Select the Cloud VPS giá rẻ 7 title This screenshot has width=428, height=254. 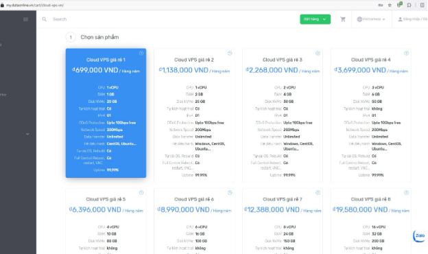[282, 199]
